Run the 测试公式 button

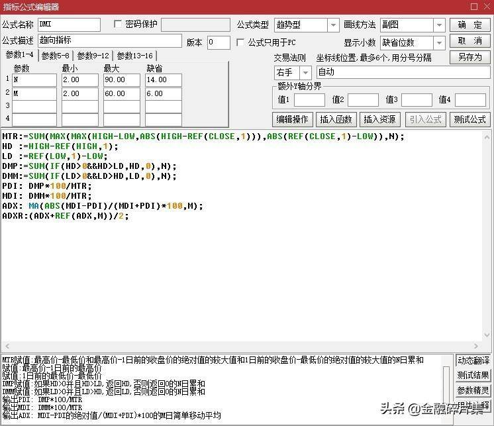coord(469,119)
